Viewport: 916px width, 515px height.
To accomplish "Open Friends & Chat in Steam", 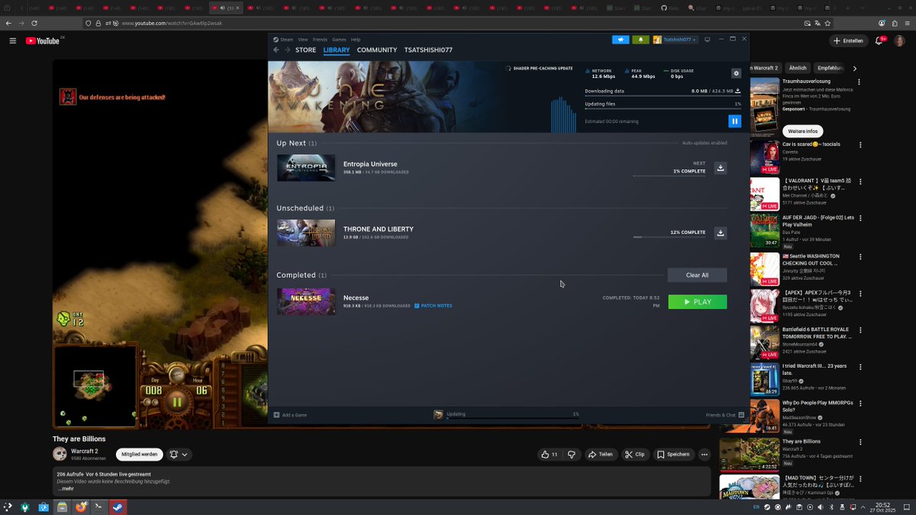I will (x=724, y=415).
